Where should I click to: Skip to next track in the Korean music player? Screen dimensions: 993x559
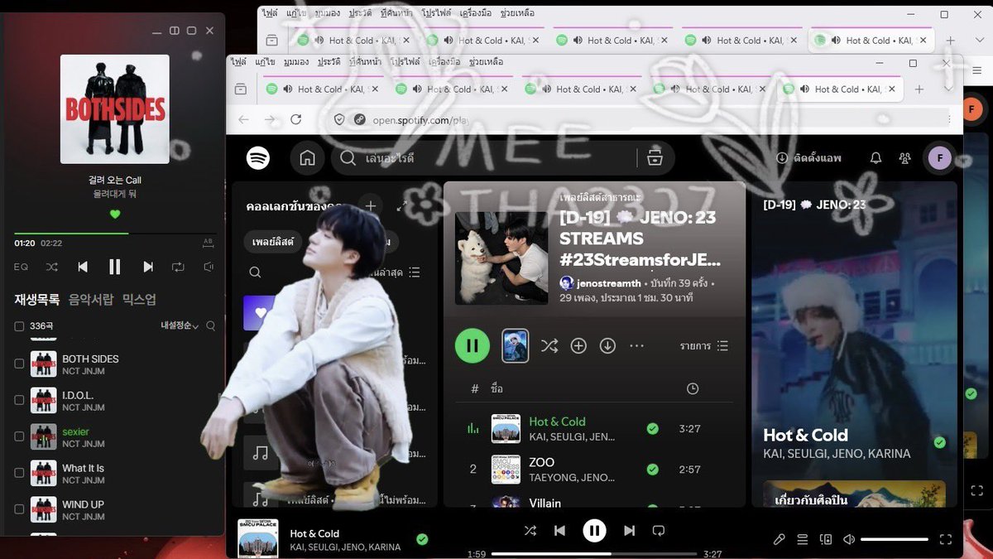148,267
